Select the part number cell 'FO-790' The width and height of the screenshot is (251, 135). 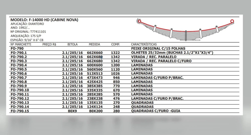click(17, 48)
